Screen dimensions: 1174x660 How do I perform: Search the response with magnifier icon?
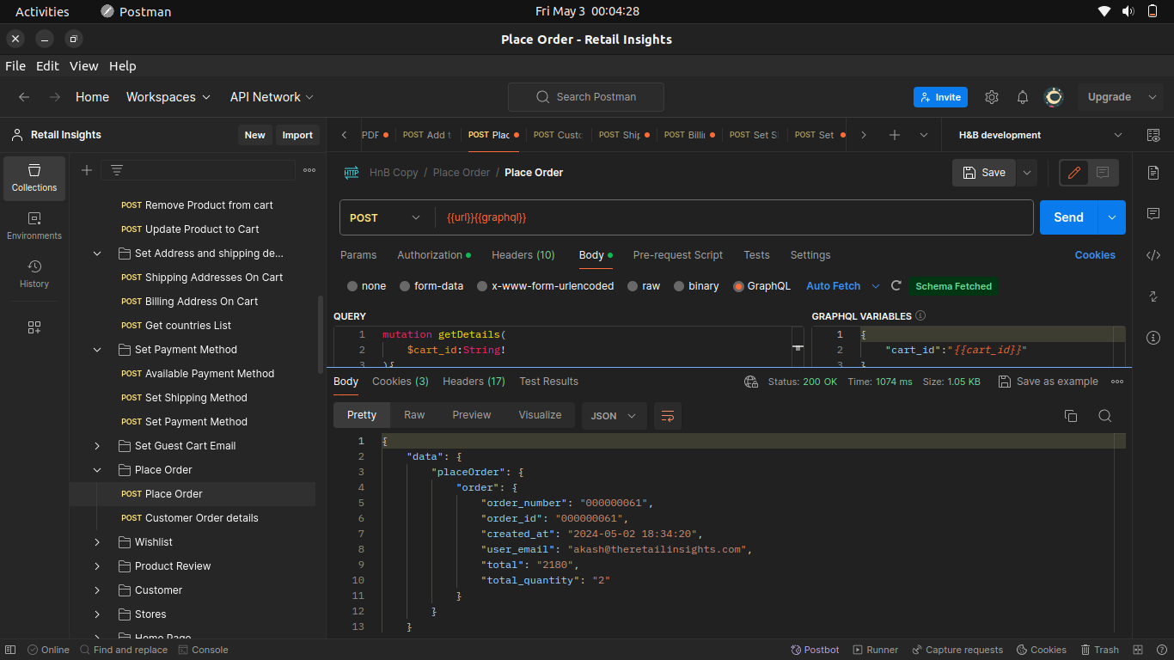click(1104, 416)
